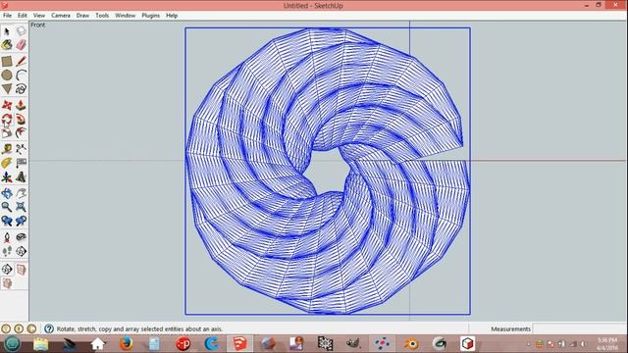Select the arrow Select tool

click(x=7, y=30)
